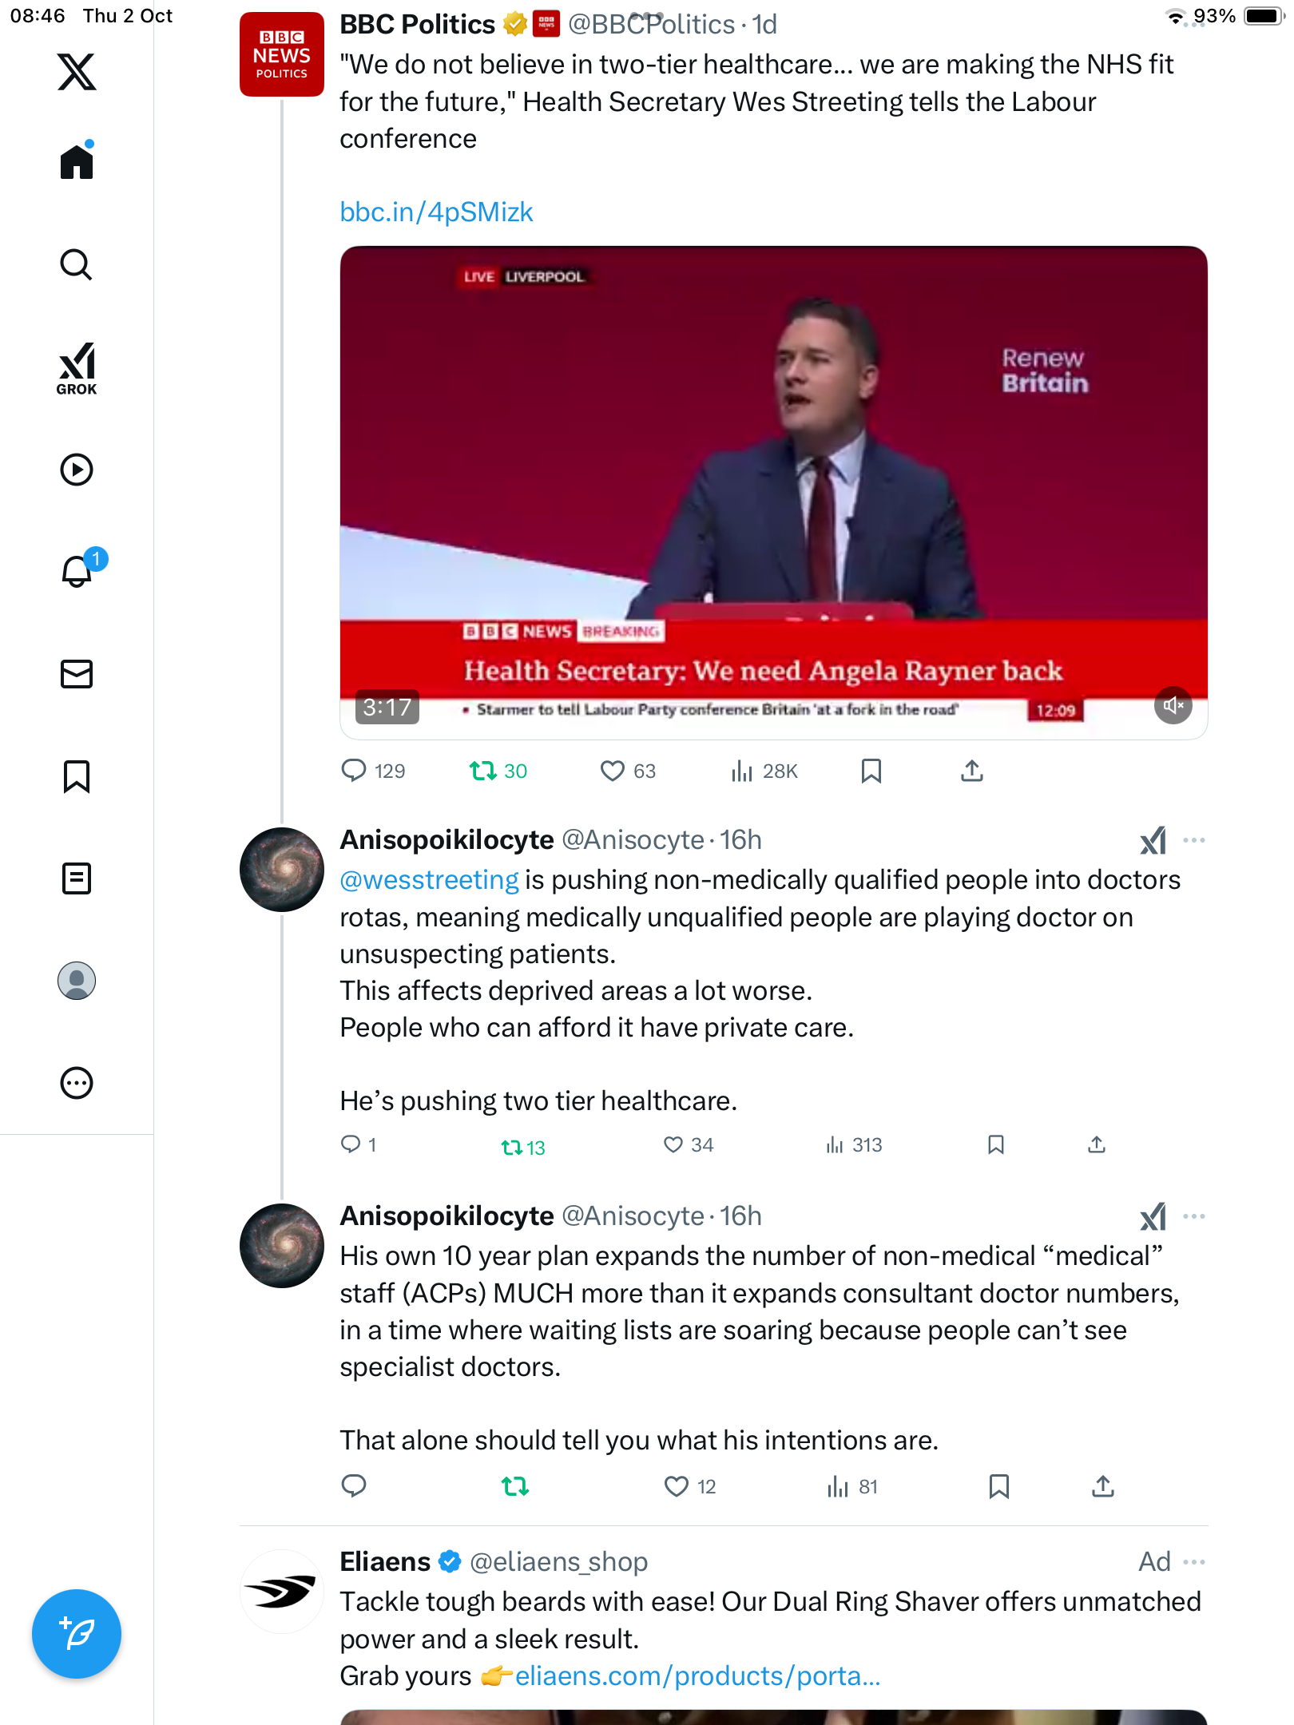Image resolution: width=1294 pixels, height=1725 pixels.
Task: Open options menu on Eliaens ad
Action: click(1194, 1562)
